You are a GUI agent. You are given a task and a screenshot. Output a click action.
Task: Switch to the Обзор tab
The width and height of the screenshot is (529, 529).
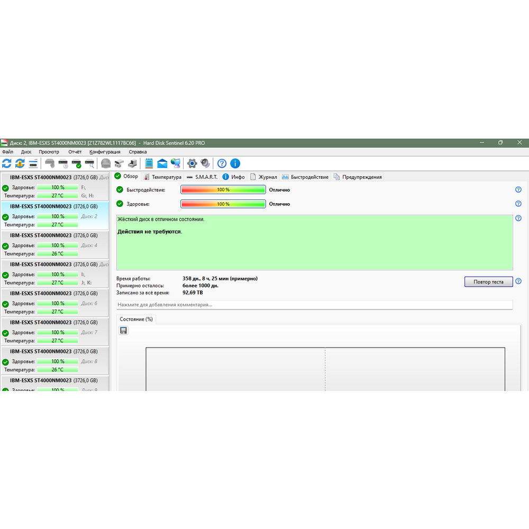click(x=126, y=177)
